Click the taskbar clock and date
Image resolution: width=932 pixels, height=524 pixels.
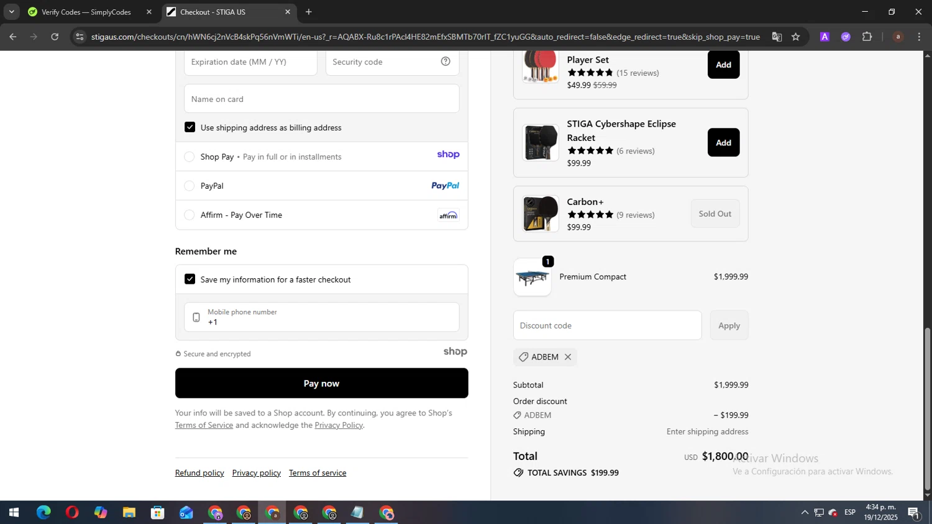pos(880,513)
